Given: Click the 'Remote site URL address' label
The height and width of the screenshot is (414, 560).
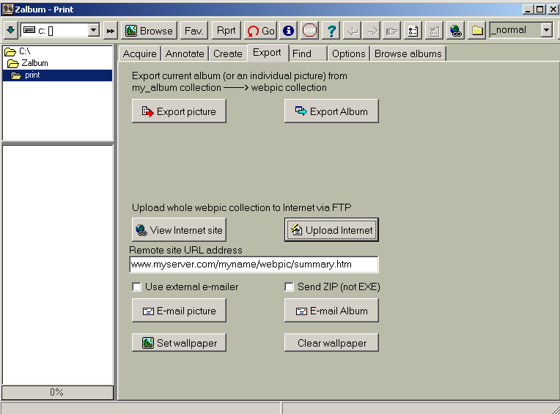Looking at the screenshot, I should pos(185,250).
